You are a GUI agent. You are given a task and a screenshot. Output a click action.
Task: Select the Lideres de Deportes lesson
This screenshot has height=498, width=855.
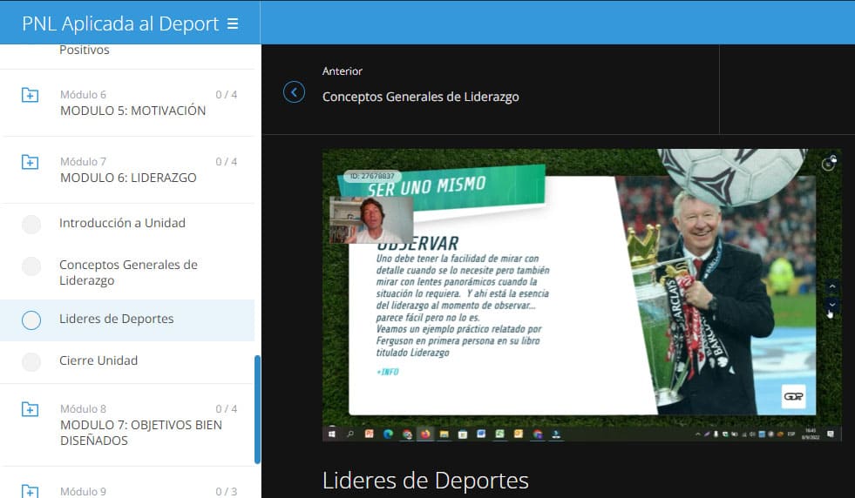click(x=116, y=319)
